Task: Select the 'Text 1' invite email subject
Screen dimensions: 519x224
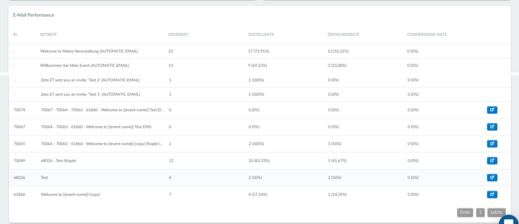Action: click(x=90, y=94)
